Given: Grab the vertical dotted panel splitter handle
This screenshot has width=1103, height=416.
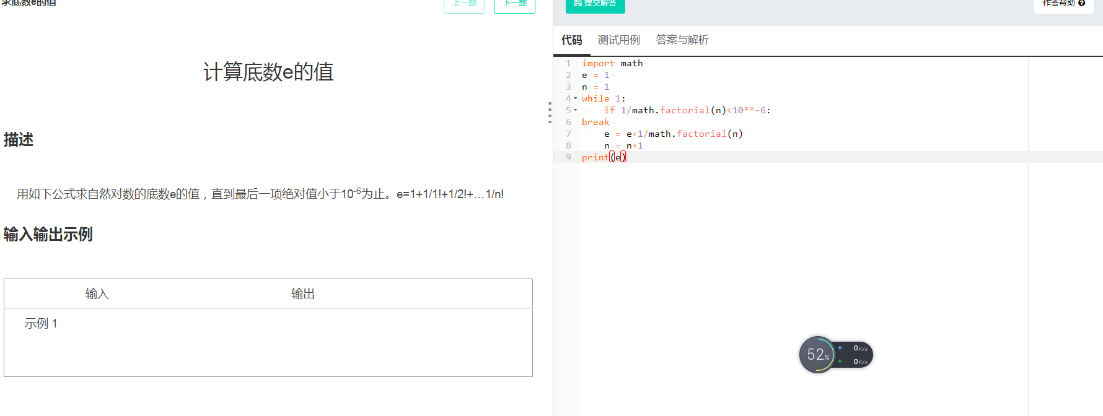Looking at the screenshot, I should click(x=550, y=113).
